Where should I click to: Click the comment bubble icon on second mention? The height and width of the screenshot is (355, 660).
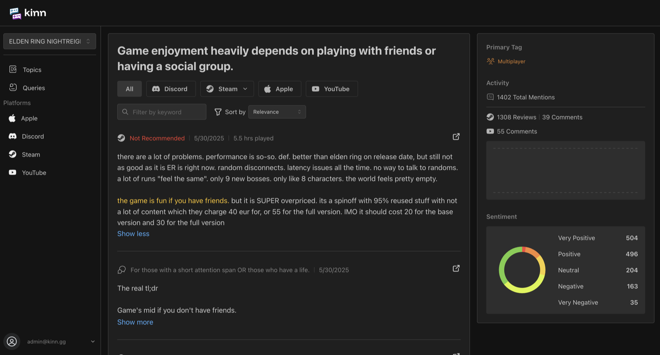122,270
